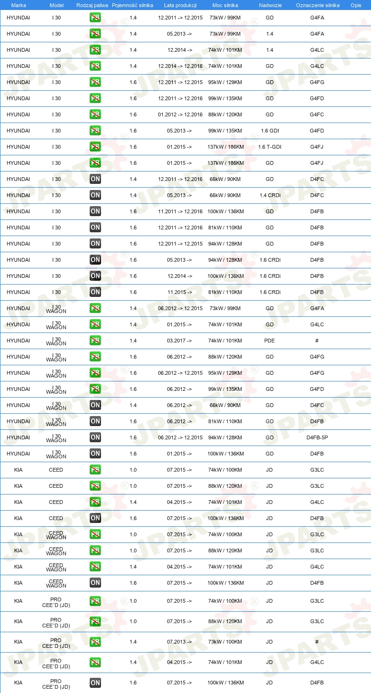Select the G4FC engine code cell
The width and height of the screenshot is (371, 693).
[317, 114]
